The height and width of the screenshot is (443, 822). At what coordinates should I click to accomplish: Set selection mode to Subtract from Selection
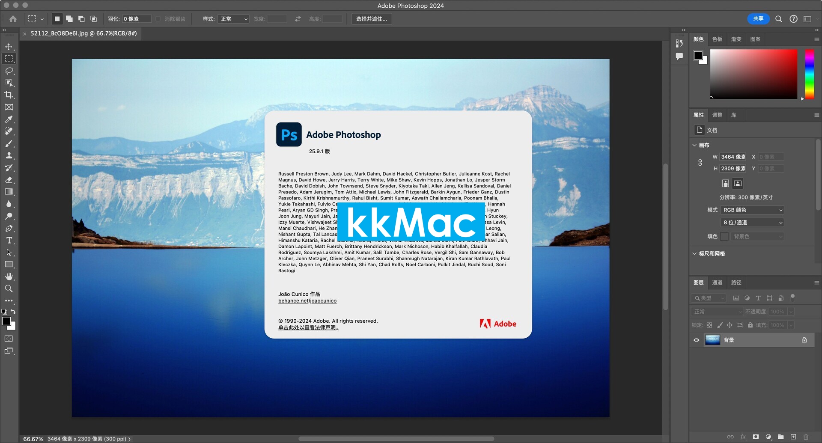tap(81, 19)
